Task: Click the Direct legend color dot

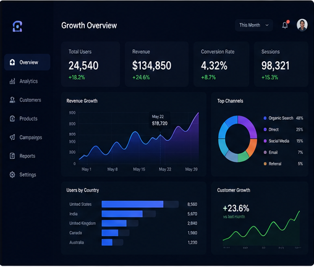Action: point(265,130)
